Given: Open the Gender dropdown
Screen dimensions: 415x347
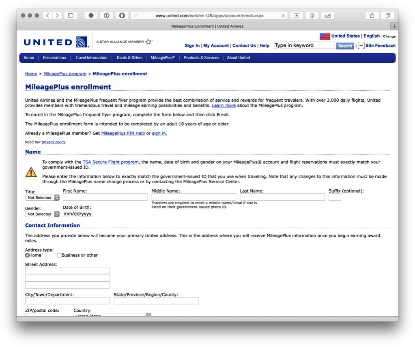Looking at the screenshot, I should pos(42,214).
